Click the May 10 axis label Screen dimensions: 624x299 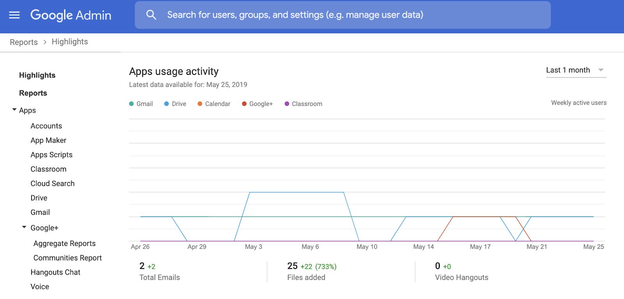[367, 247]
